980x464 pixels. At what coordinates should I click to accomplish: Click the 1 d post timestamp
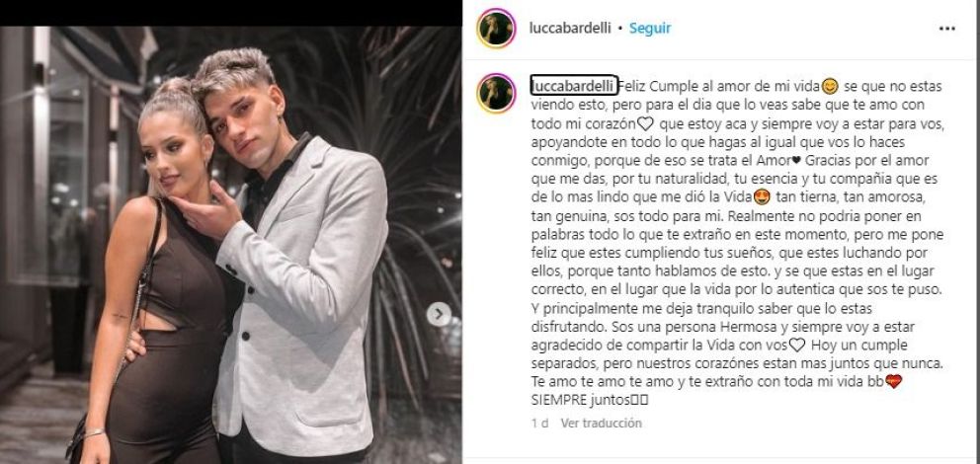pyautogui.click(x=540, y=423)
